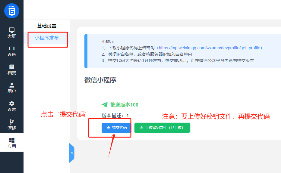Collapse the side panel with blue arrow handle

click(72, 153)
